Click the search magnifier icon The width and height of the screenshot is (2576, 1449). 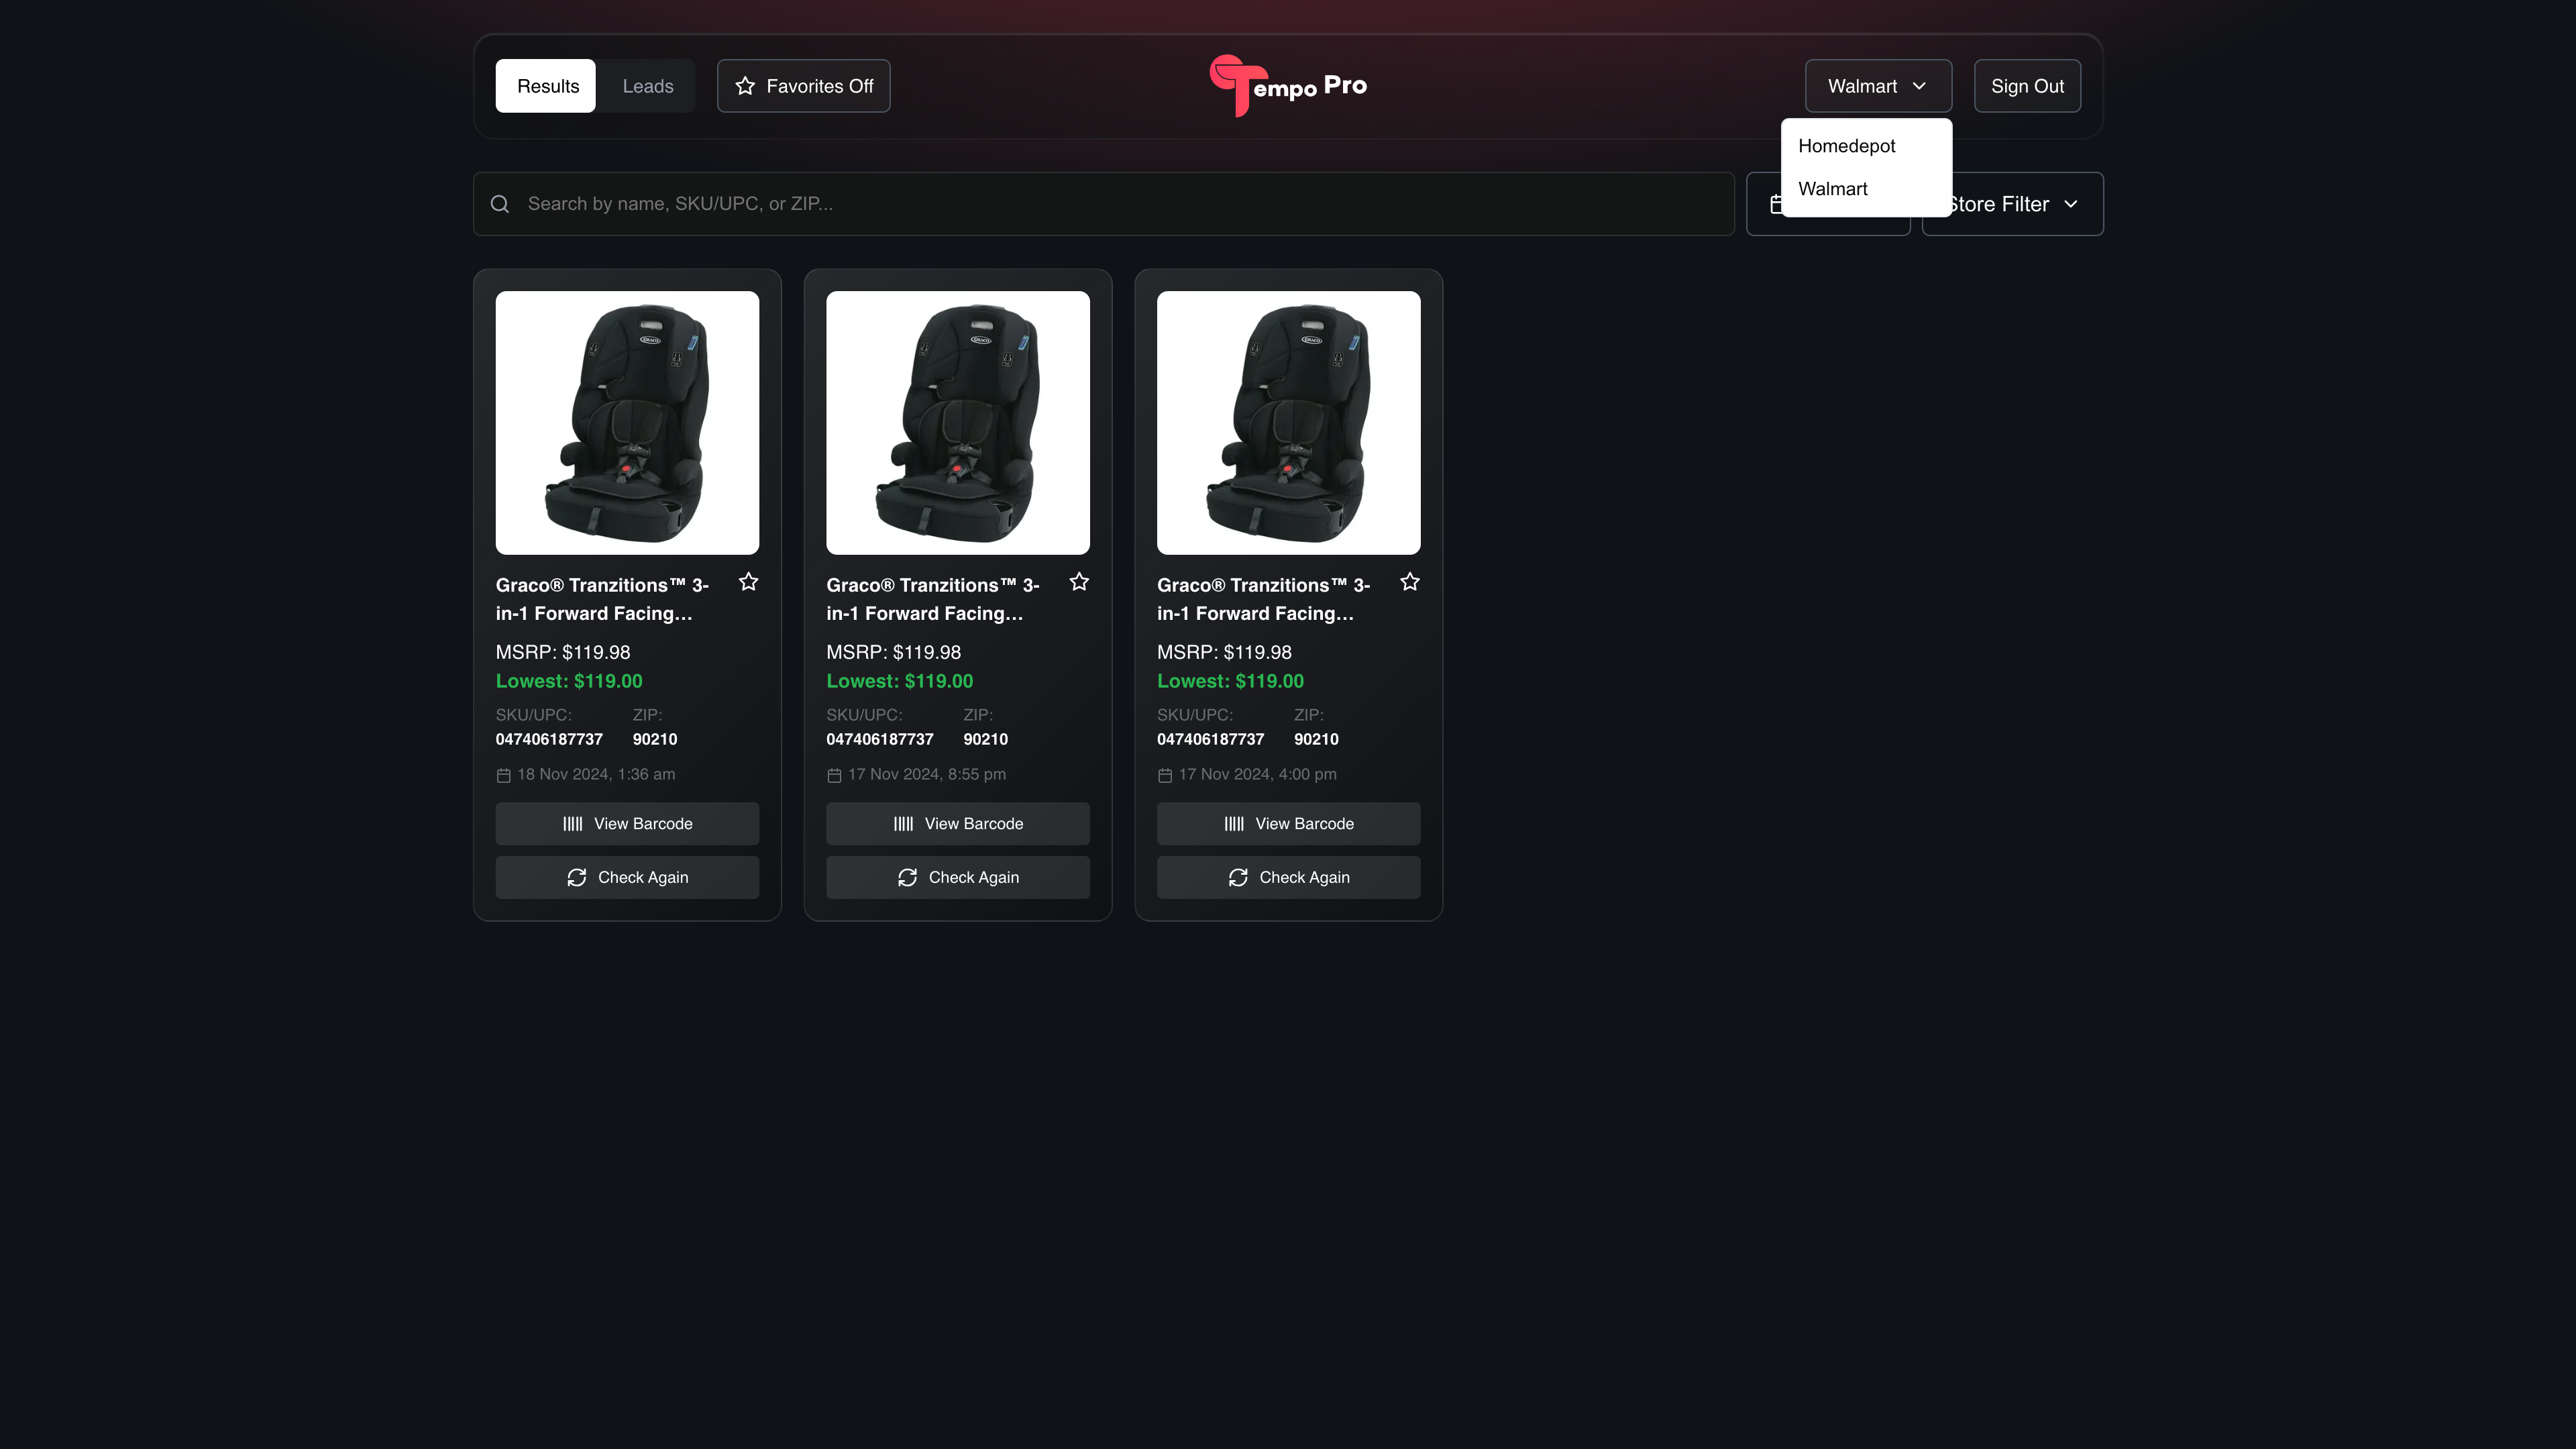tap(500, 204)
